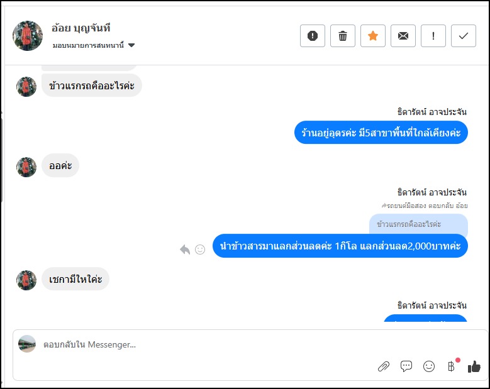Screen dimensions: 490x389
Task: Open the emoji picker
Action: 429,366
